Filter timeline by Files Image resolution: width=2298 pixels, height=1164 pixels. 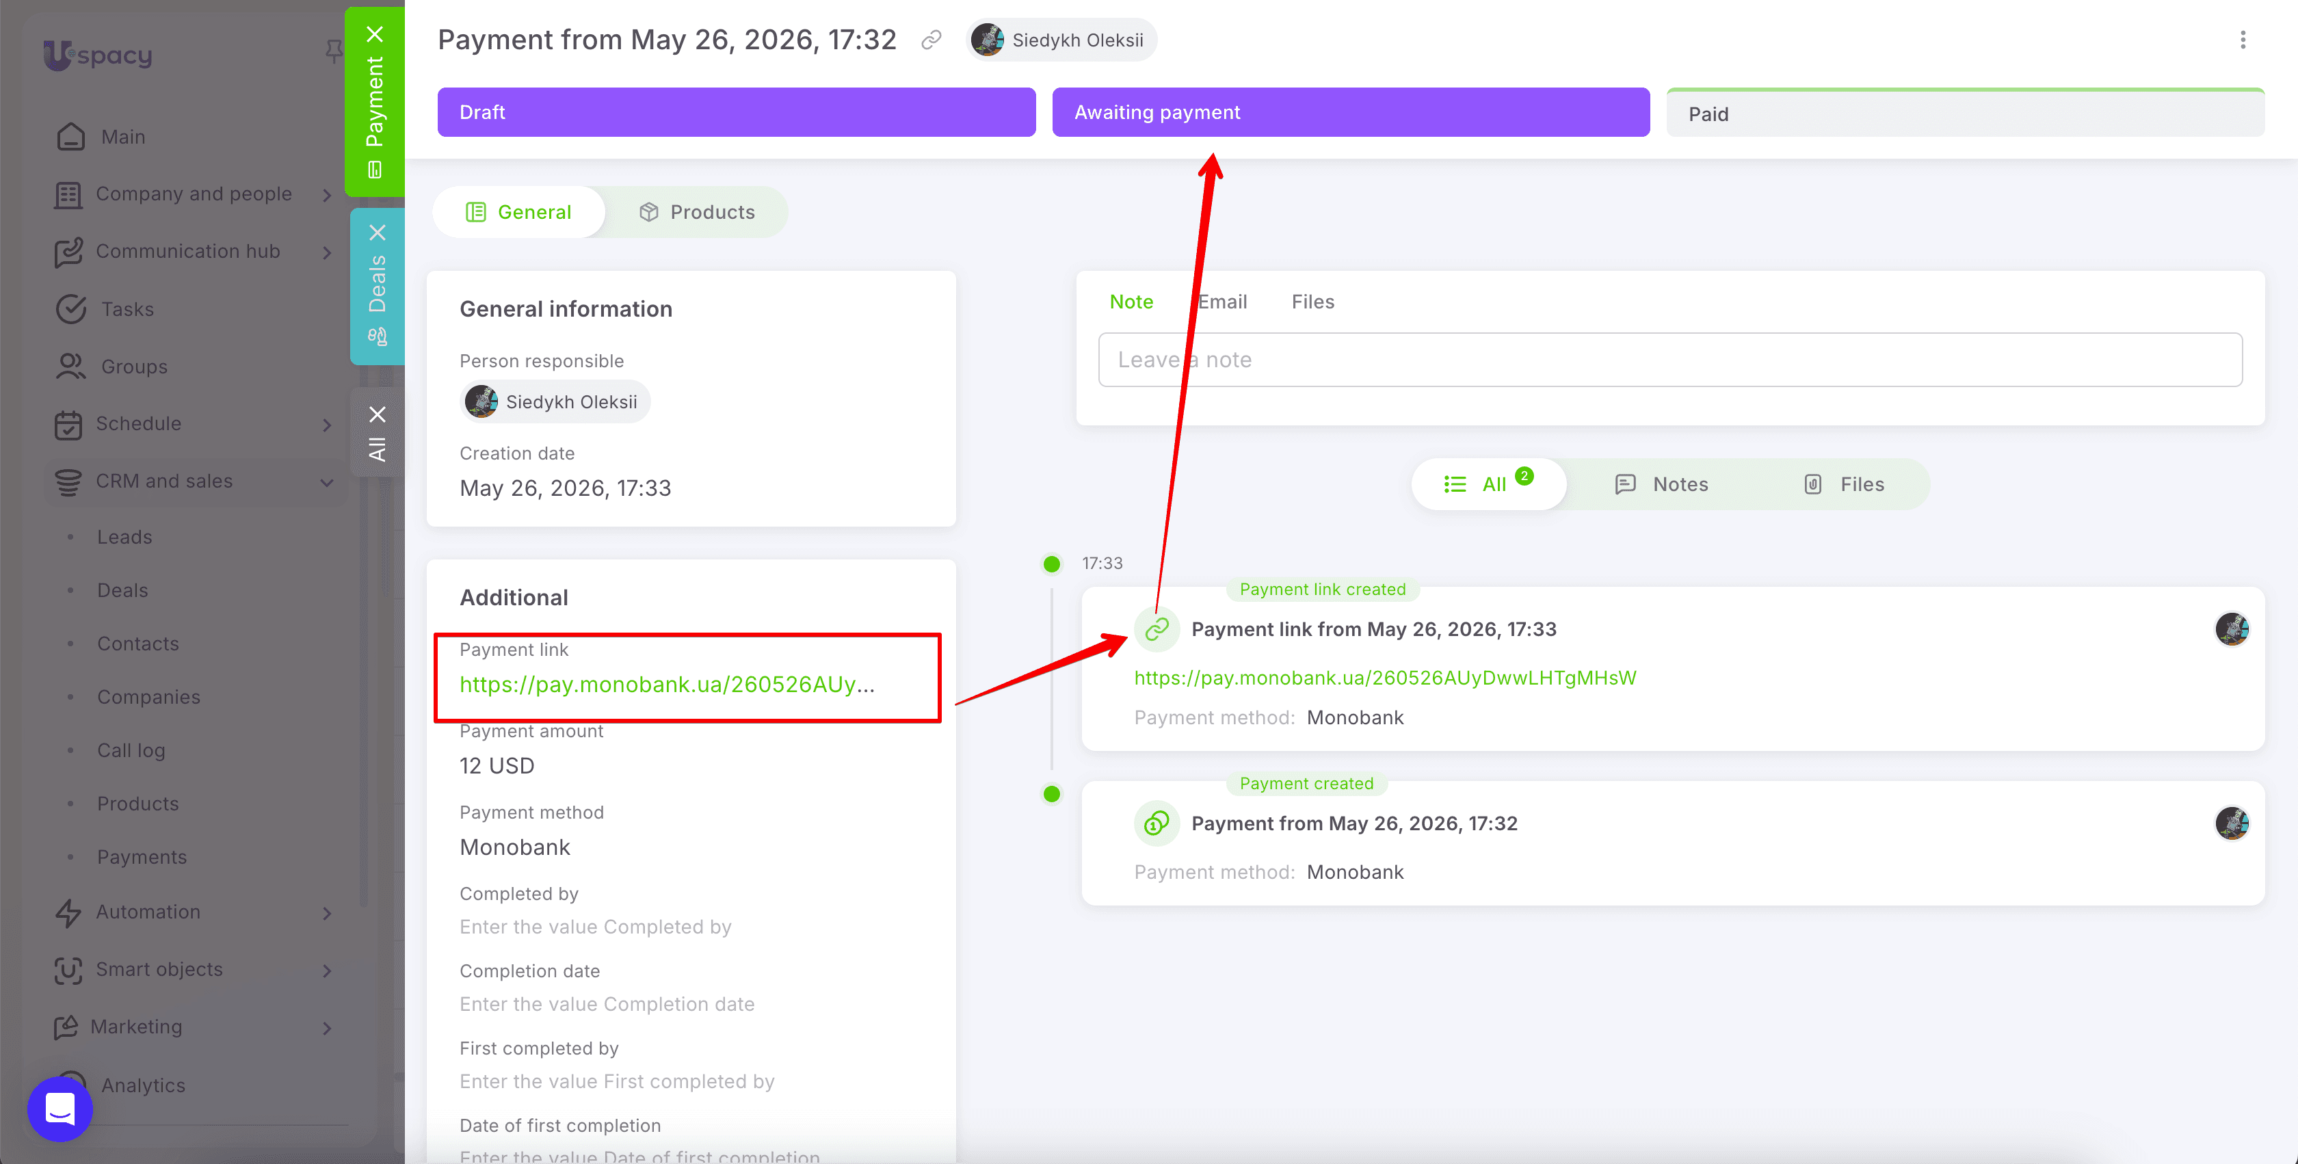[x=1844, y=484]
